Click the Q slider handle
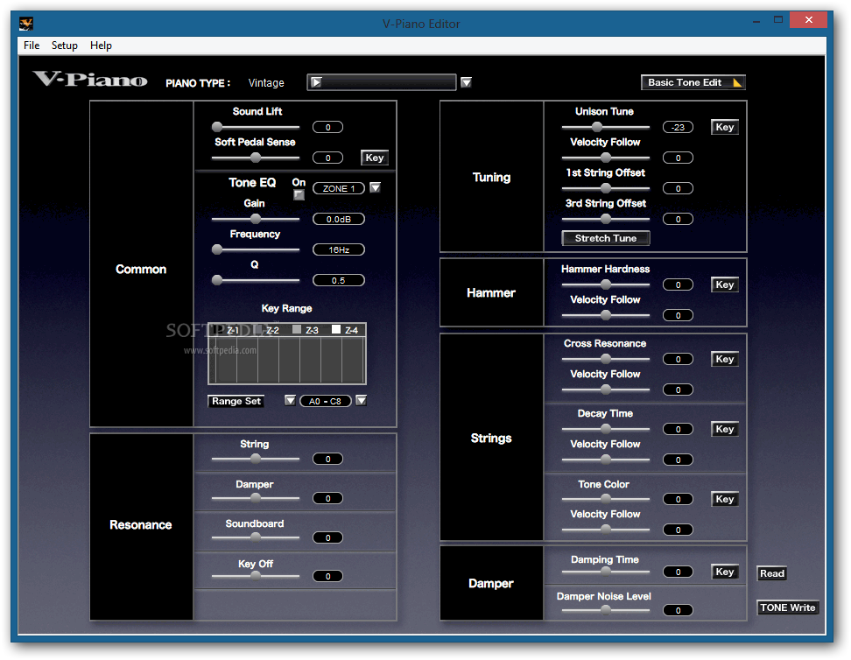 (217, 280)
